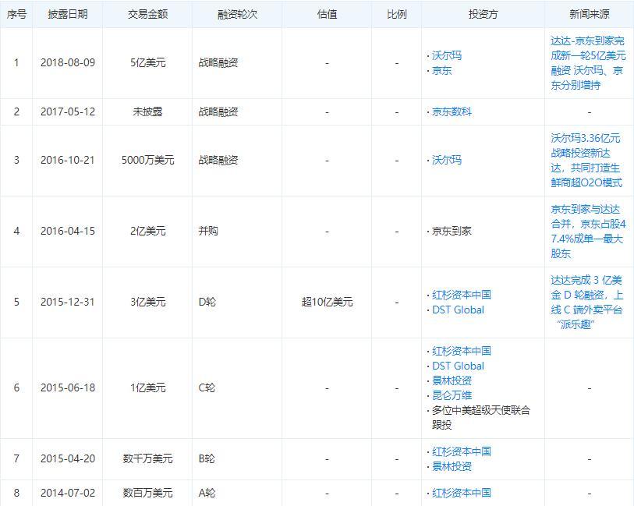Open 红杉资本中国 link in the A轮 row
The image size is (634, 506).
462,493
